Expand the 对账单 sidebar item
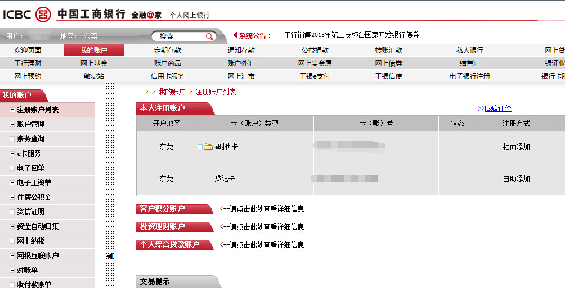 (x=12, y=270)
